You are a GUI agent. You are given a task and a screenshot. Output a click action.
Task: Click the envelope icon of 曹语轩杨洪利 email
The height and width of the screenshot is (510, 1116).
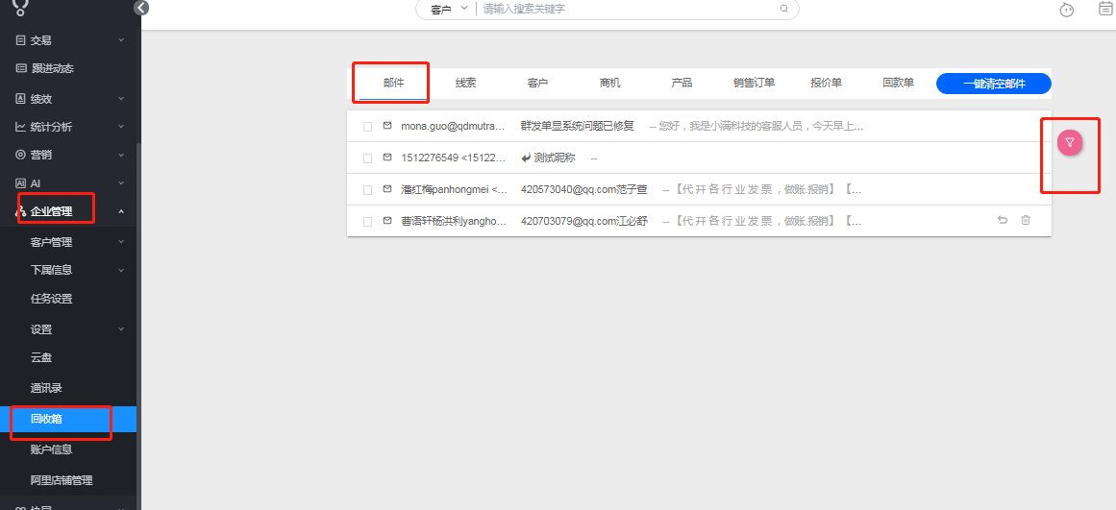point(387,221)
